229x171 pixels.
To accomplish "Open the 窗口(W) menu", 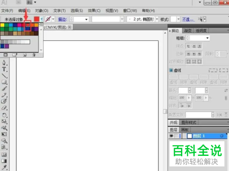I will pyautogui.click(x=130, y=11).
